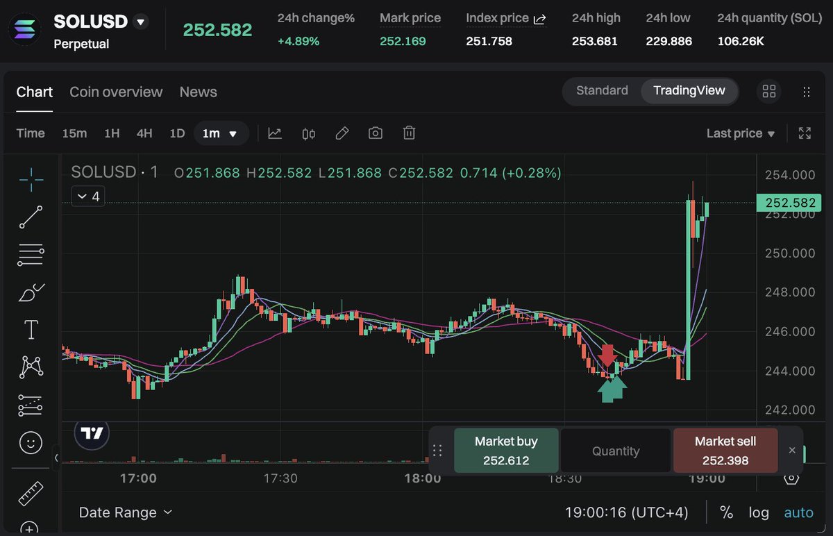Screen dimensions: 833x536
Task: Open the chart patterns tool
Action: 31,367
